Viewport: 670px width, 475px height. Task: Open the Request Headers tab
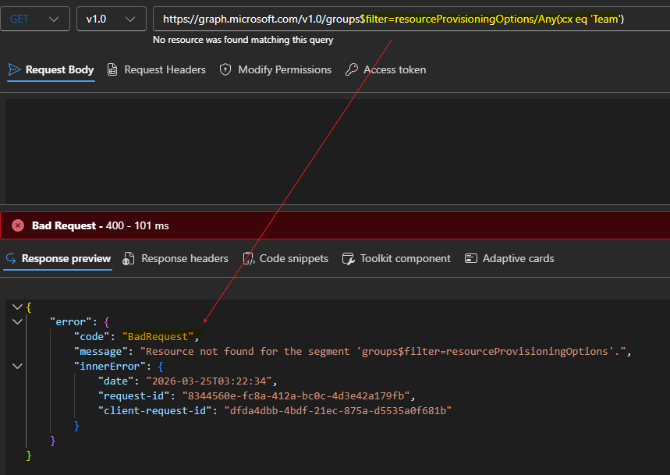[x=156, y=69]
